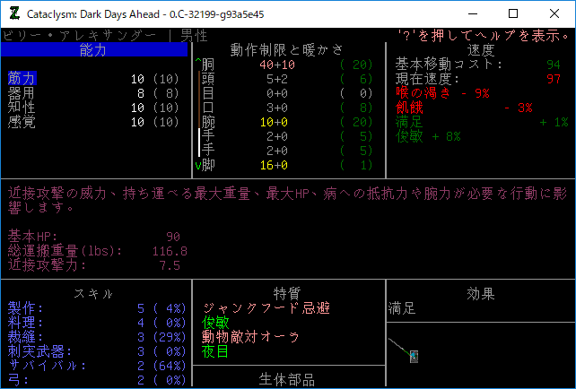Click the down caret beside 脚 row
Image resolution: width=576 pixels, height=389 pixels.
click(x=197, y=166)
